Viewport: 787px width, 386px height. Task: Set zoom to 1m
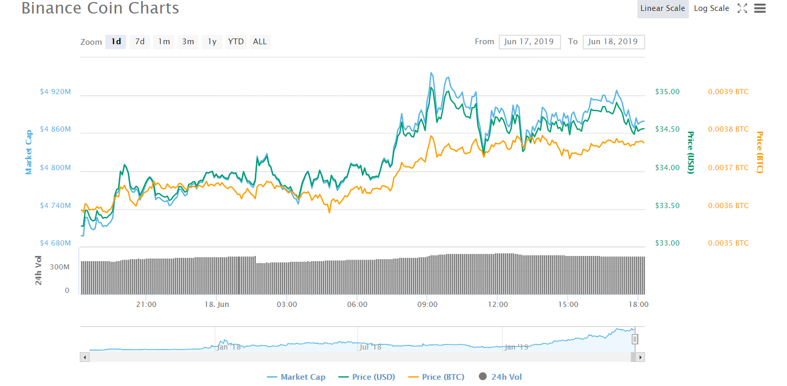click(164, 42)
